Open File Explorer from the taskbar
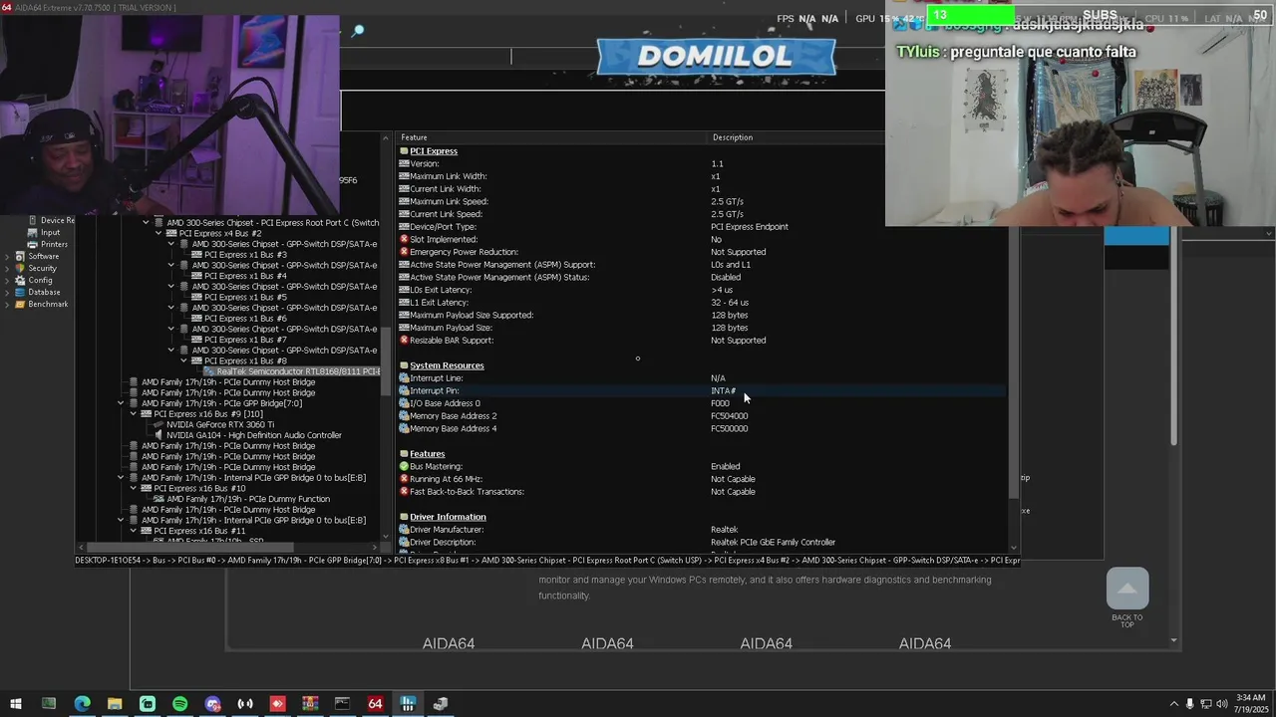The image size is (1276, 717). (x=115, y=704)
